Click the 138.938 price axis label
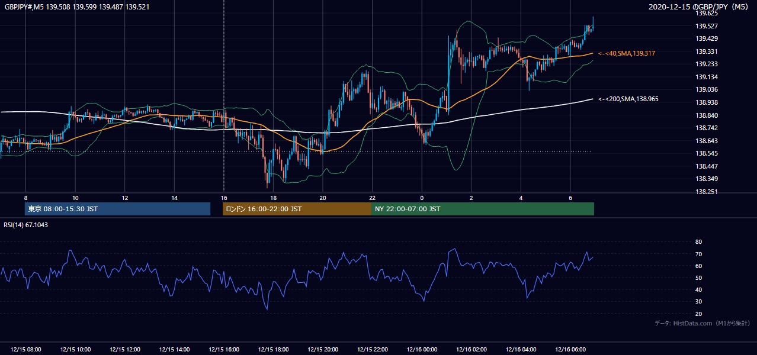Screen dimensions: 757x355 (x=707, y=102)
